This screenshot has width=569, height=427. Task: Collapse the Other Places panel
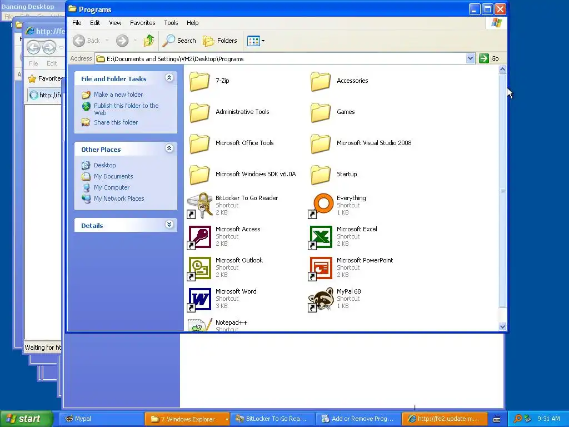coord(169,148)
